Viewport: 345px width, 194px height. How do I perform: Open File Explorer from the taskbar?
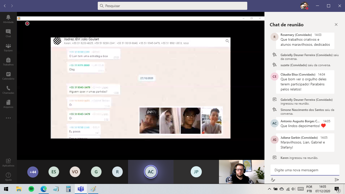coord(19,189)
